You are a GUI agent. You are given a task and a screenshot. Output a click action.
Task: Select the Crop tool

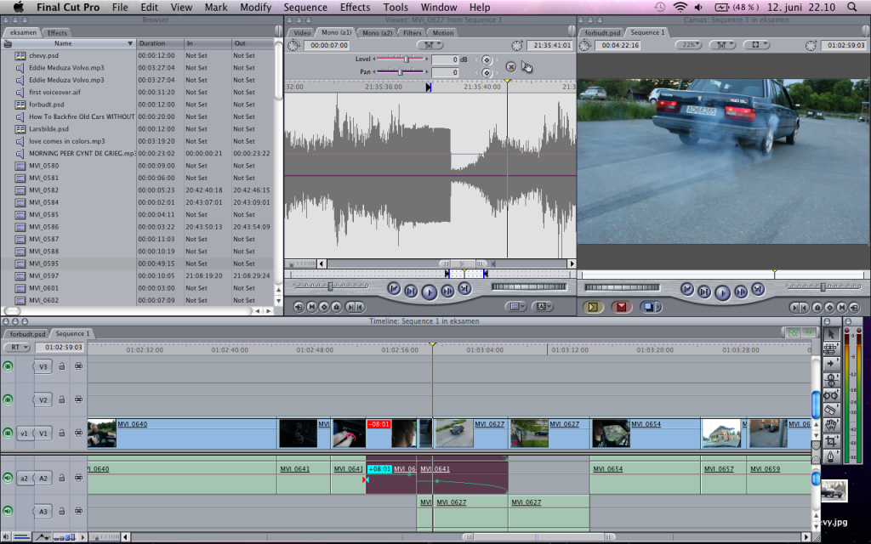pos(831,441)
